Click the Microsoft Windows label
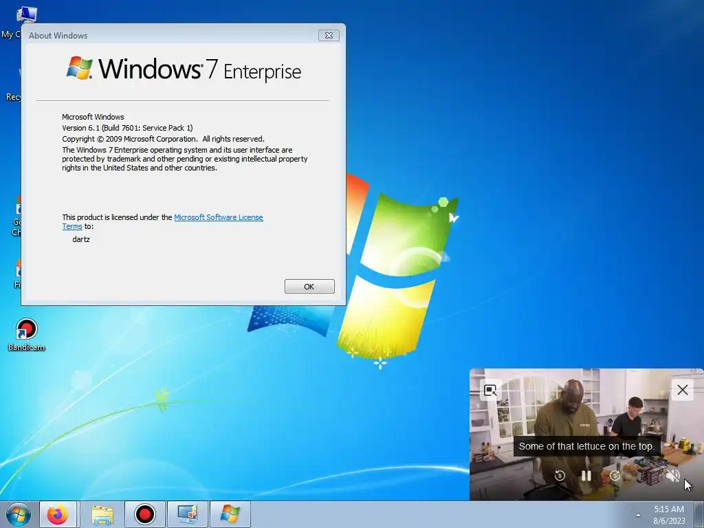The height and width of the screenshot is (528, 704). [93, 117]
